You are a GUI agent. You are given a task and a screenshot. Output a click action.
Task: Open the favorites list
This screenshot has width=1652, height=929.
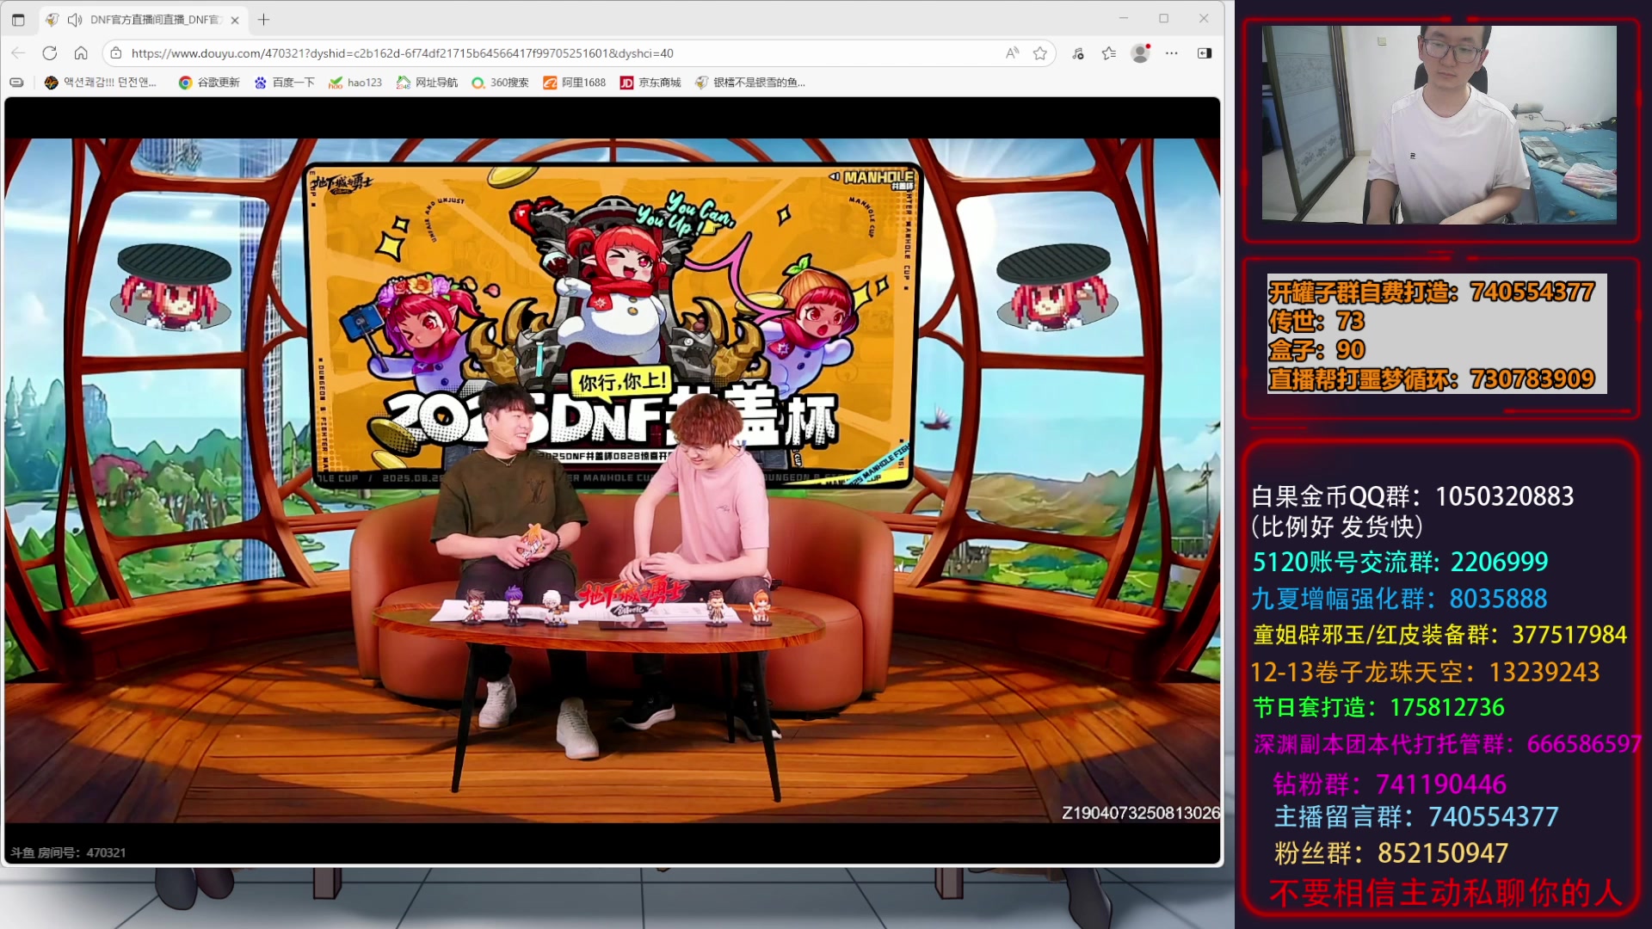1109,53
